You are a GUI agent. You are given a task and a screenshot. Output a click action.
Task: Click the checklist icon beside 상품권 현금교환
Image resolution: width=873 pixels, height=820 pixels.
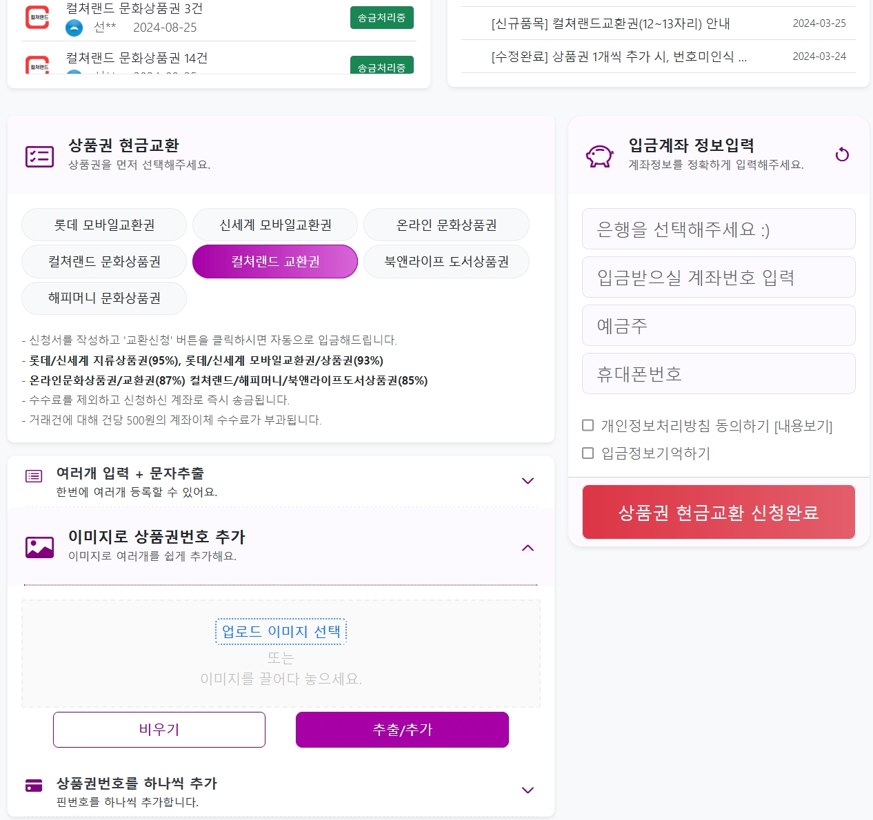39,156
